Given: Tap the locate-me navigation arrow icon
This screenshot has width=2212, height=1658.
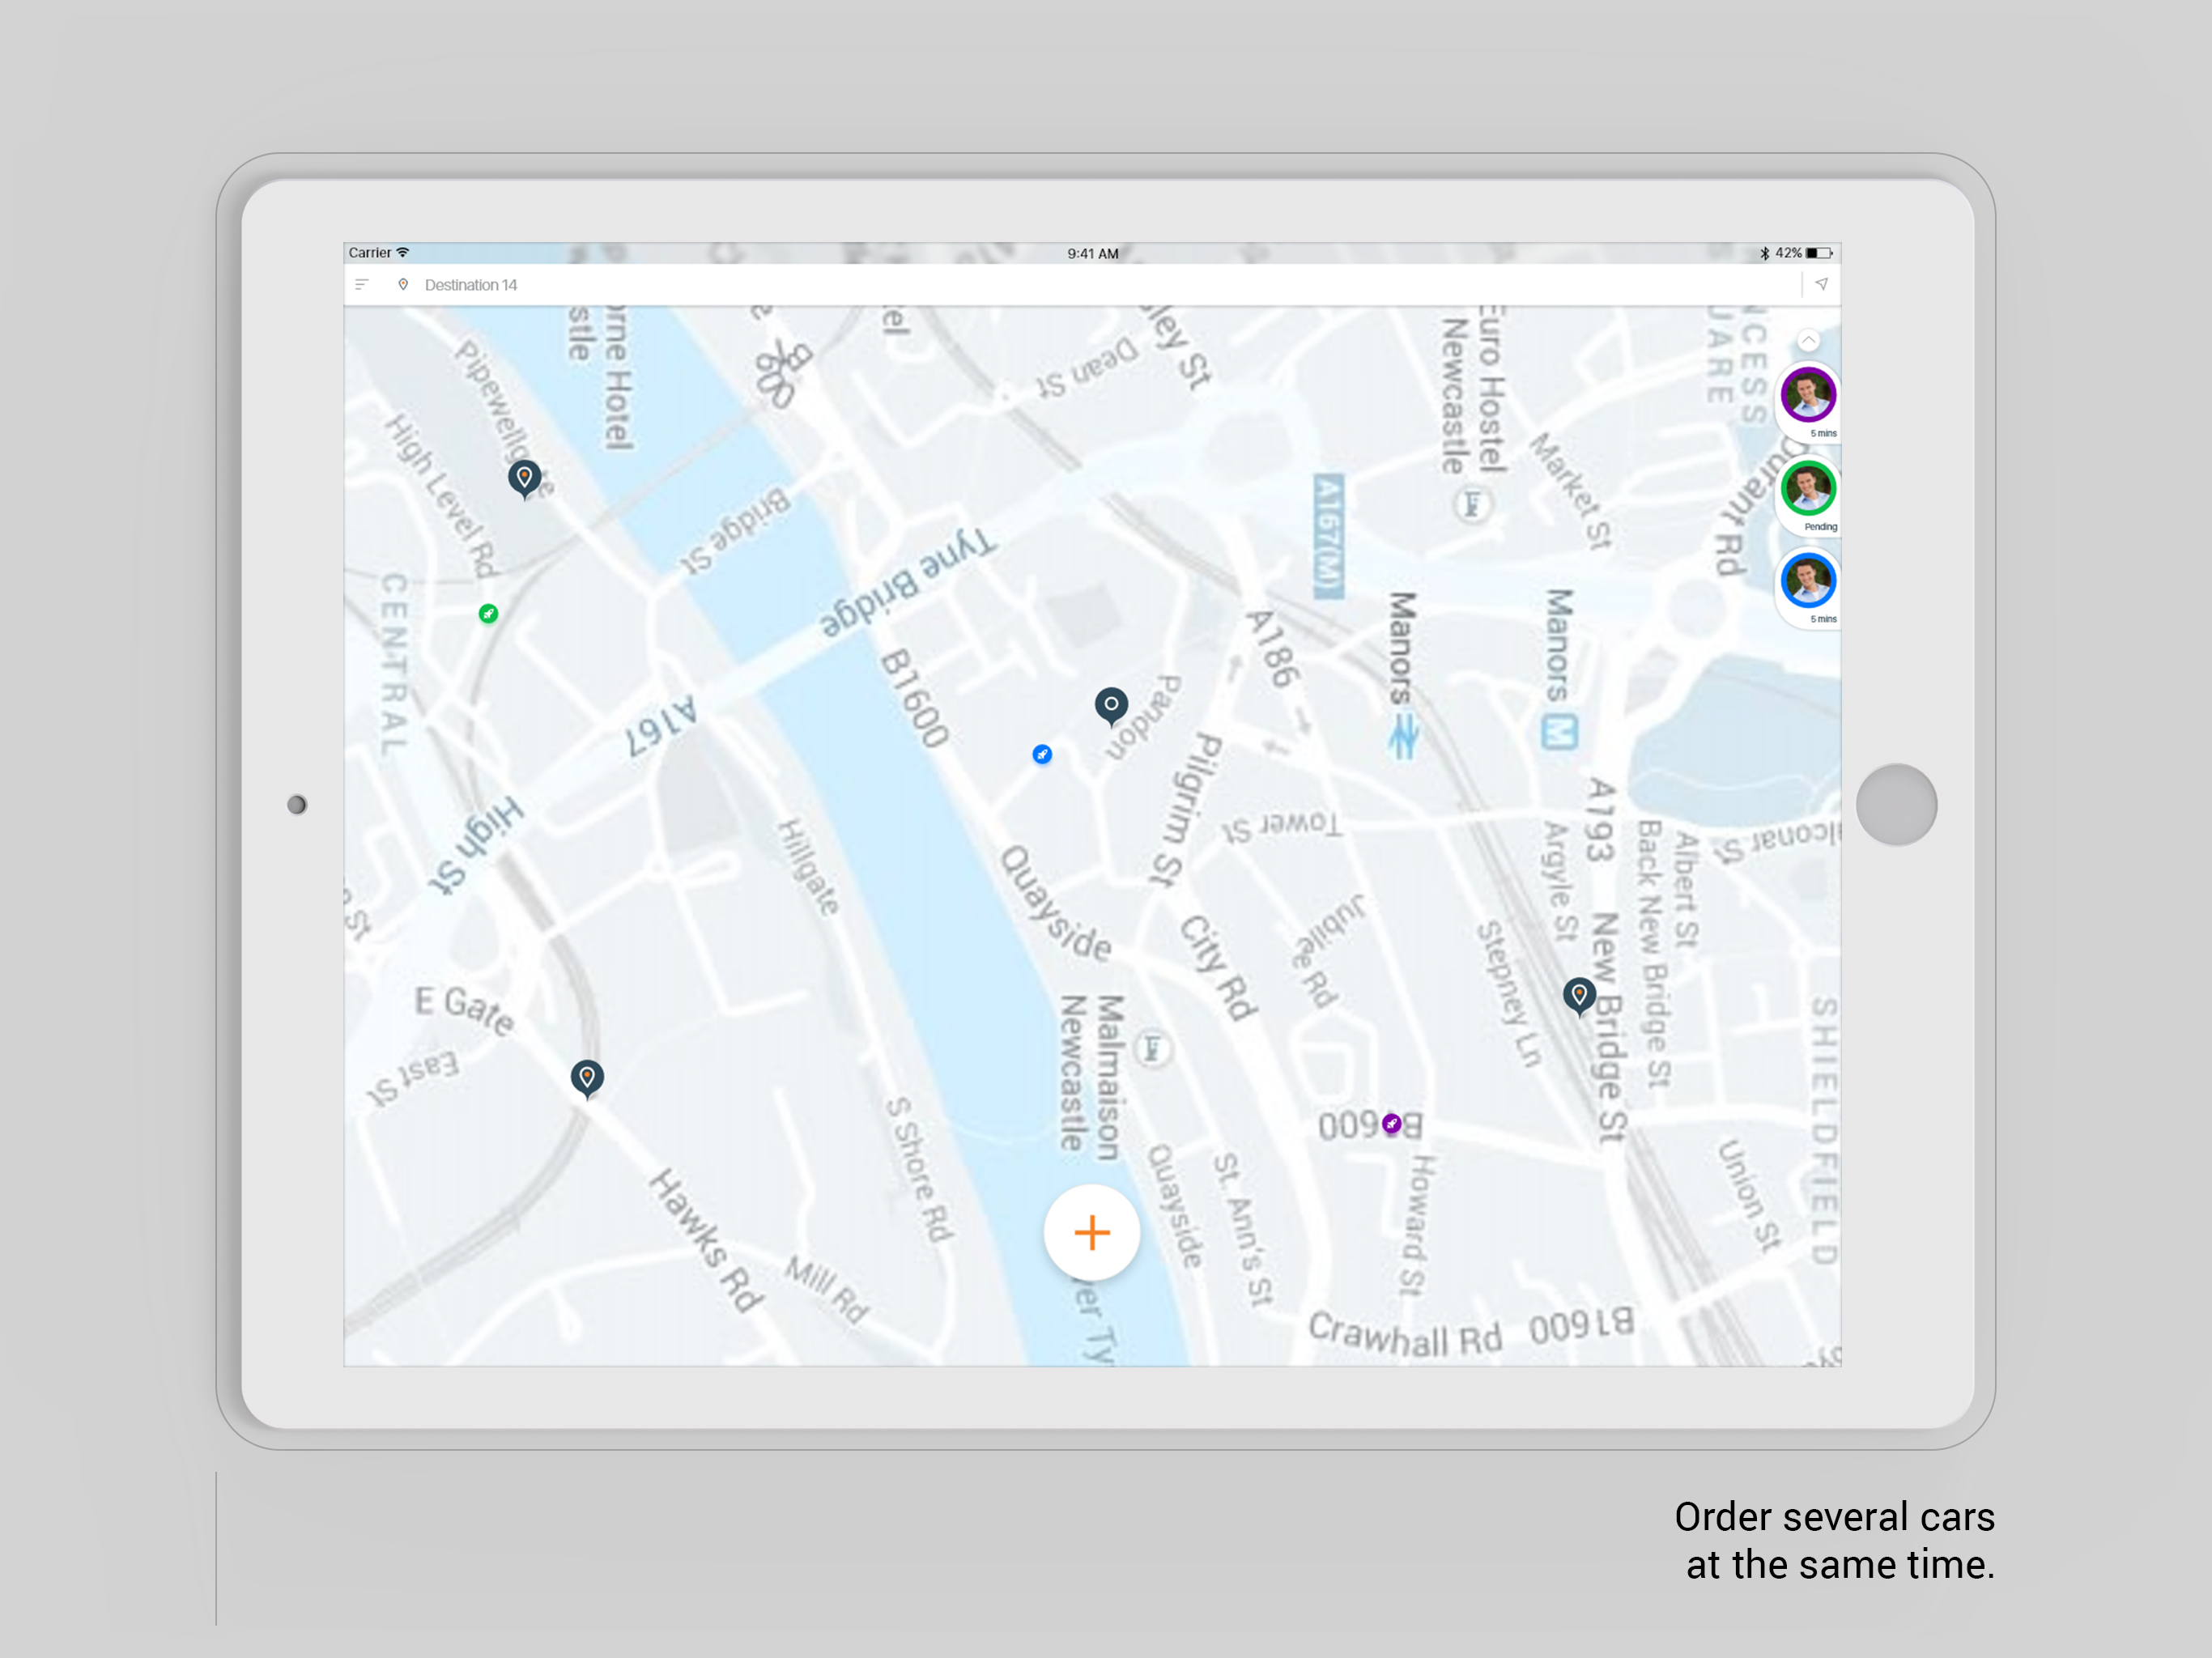Looking at the screenshot, I should pos(1821,284).
